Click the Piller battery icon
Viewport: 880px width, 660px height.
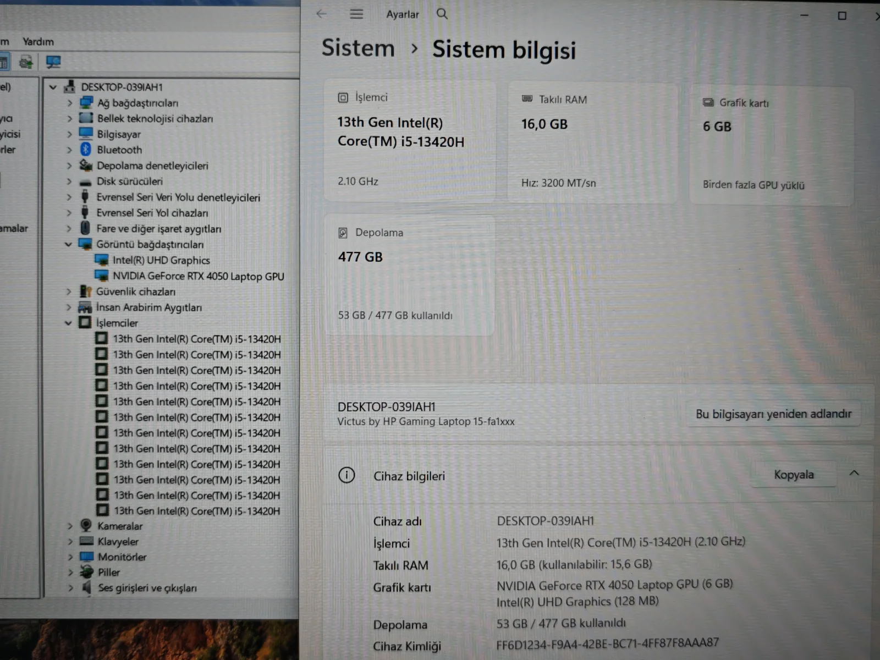pyautogui.click(x=86, y=572)
